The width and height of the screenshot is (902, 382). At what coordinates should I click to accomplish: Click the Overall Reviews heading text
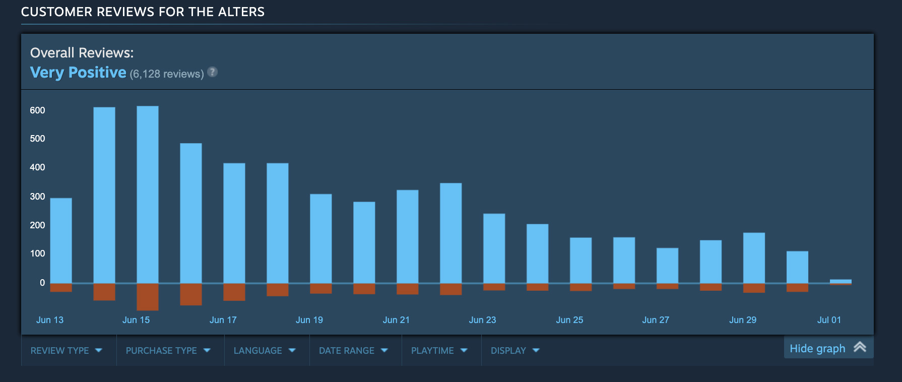[x=82, y=52]
